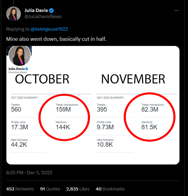This screenshot has width=188, height=196.
Task: Open the Julia Davis display name link
Action: 36,10
